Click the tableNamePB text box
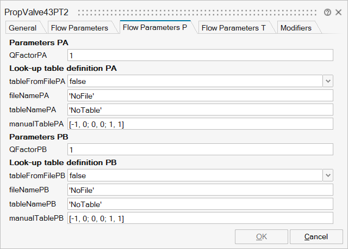The height and width of the screenshot is (249, 348). tap(200, 204)
